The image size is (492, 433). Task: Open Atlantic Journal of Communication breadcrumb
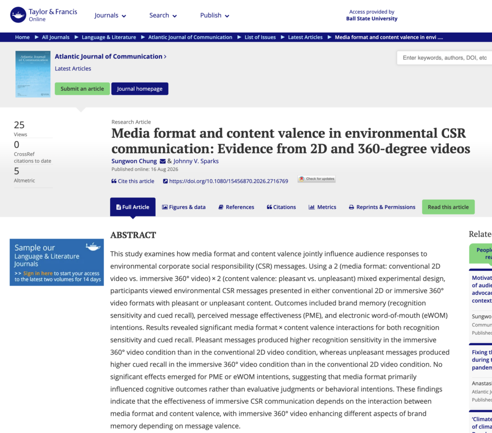pos(190,37)
